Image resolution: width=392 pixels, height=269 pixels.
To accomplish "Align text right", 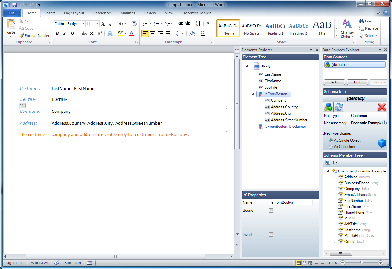I will [160, 33].
